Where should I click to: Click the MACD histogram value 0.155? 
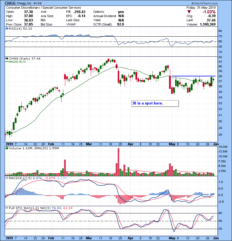pyautogui.click(x=62, y=178)
